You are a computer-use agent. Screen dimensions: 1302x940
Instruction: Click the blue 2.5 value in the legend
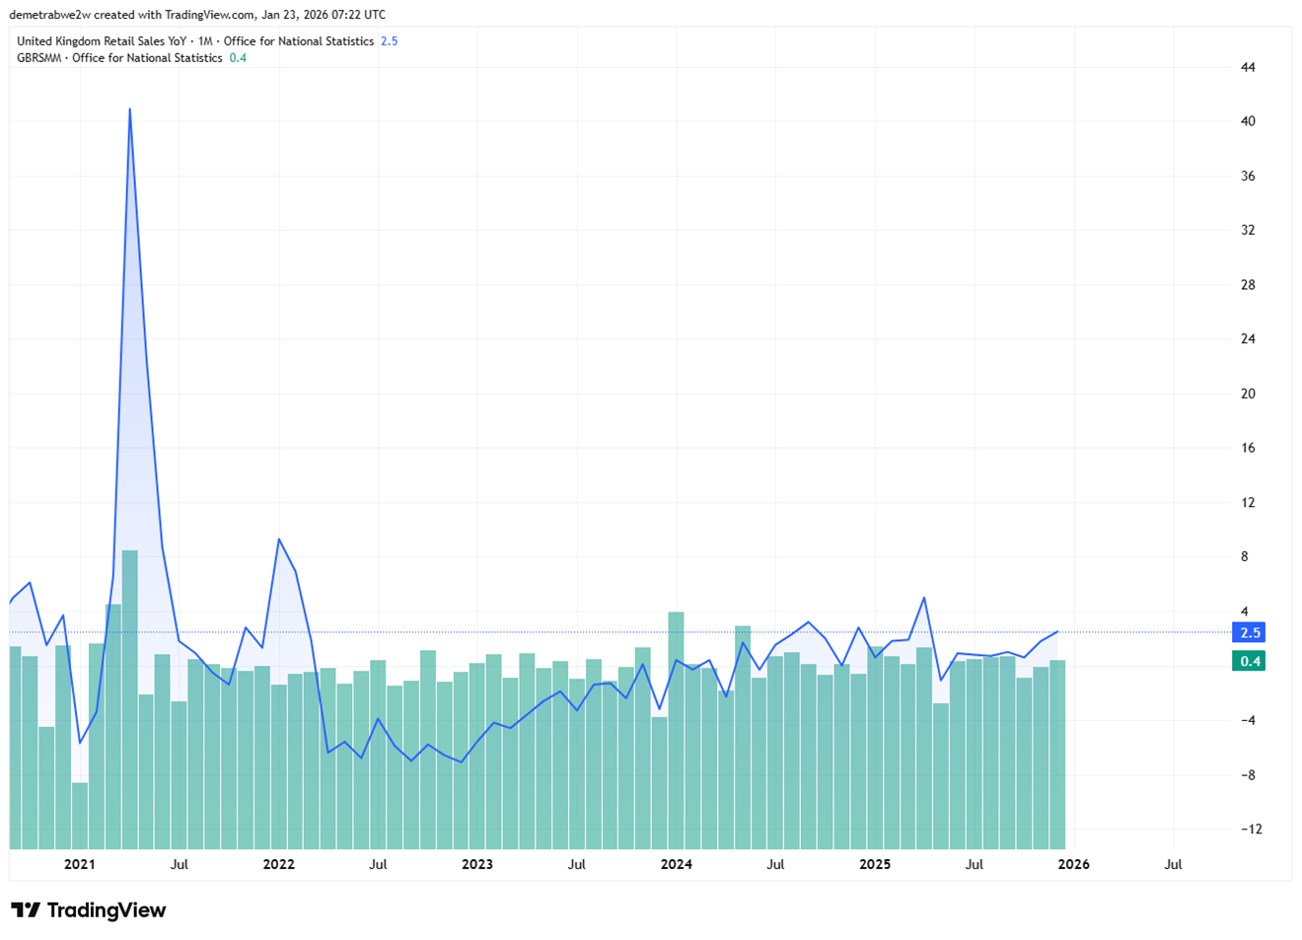[x=389, y=41]
